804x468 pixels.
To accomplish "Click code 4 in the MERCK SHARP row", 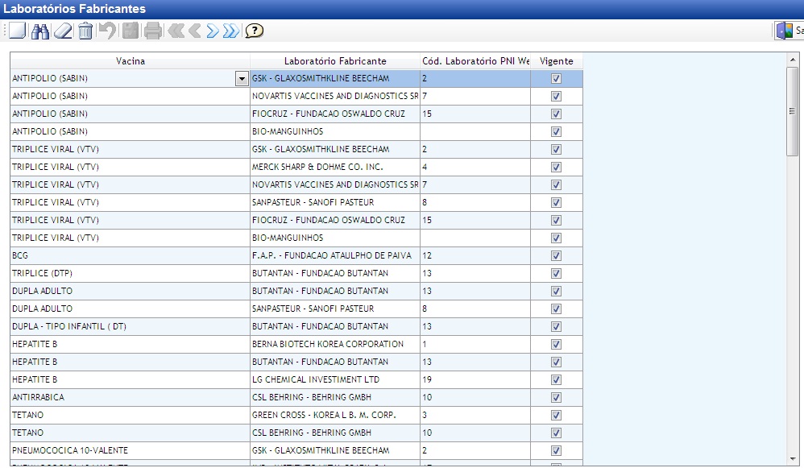I will 475,167.
